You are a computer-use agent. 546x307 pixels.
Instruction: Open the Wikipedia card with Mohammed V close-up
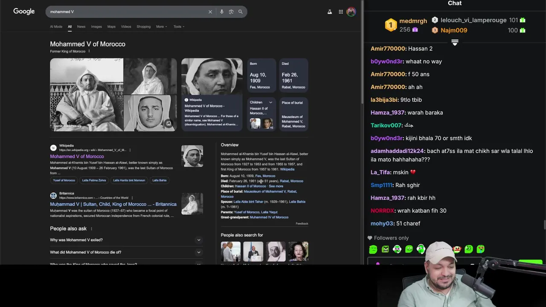[x=212, y=95]
